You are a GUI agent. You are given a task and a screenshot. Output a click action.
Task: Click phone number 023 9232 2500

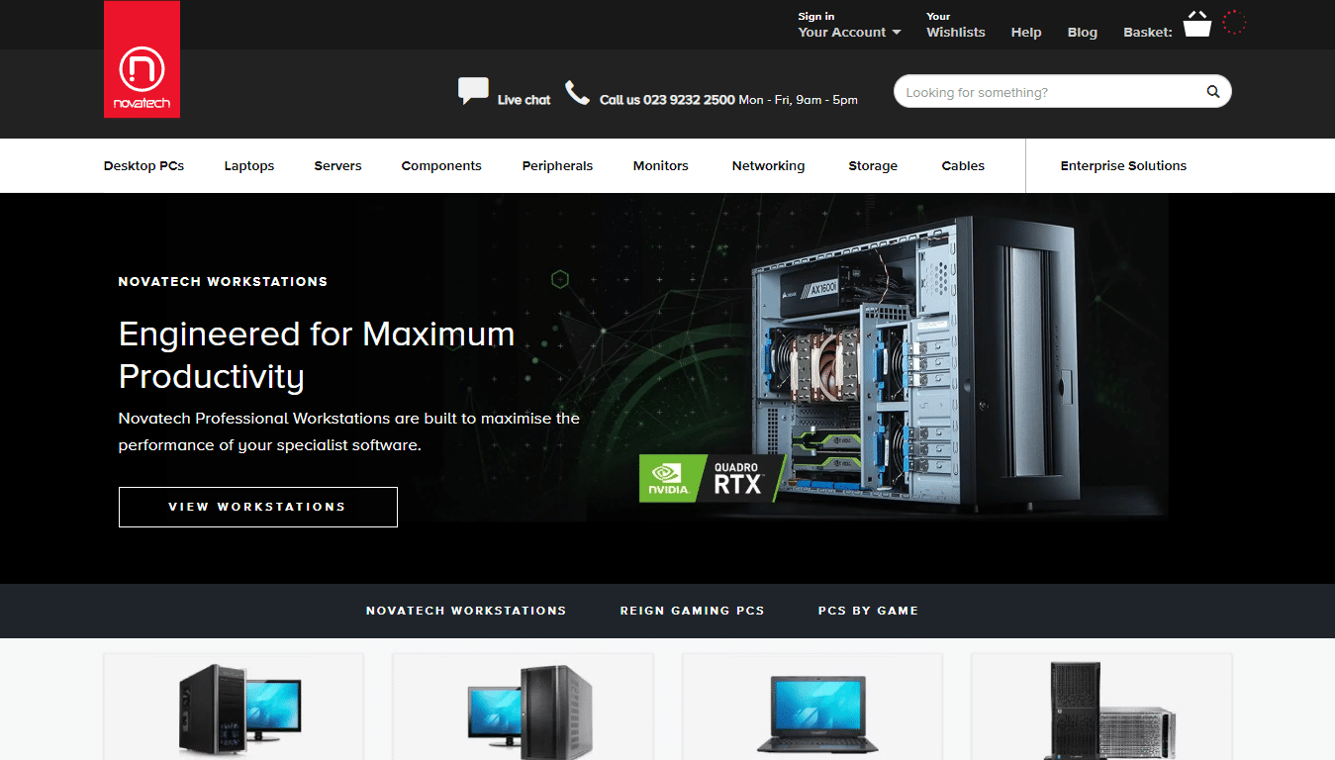point(689,100)
